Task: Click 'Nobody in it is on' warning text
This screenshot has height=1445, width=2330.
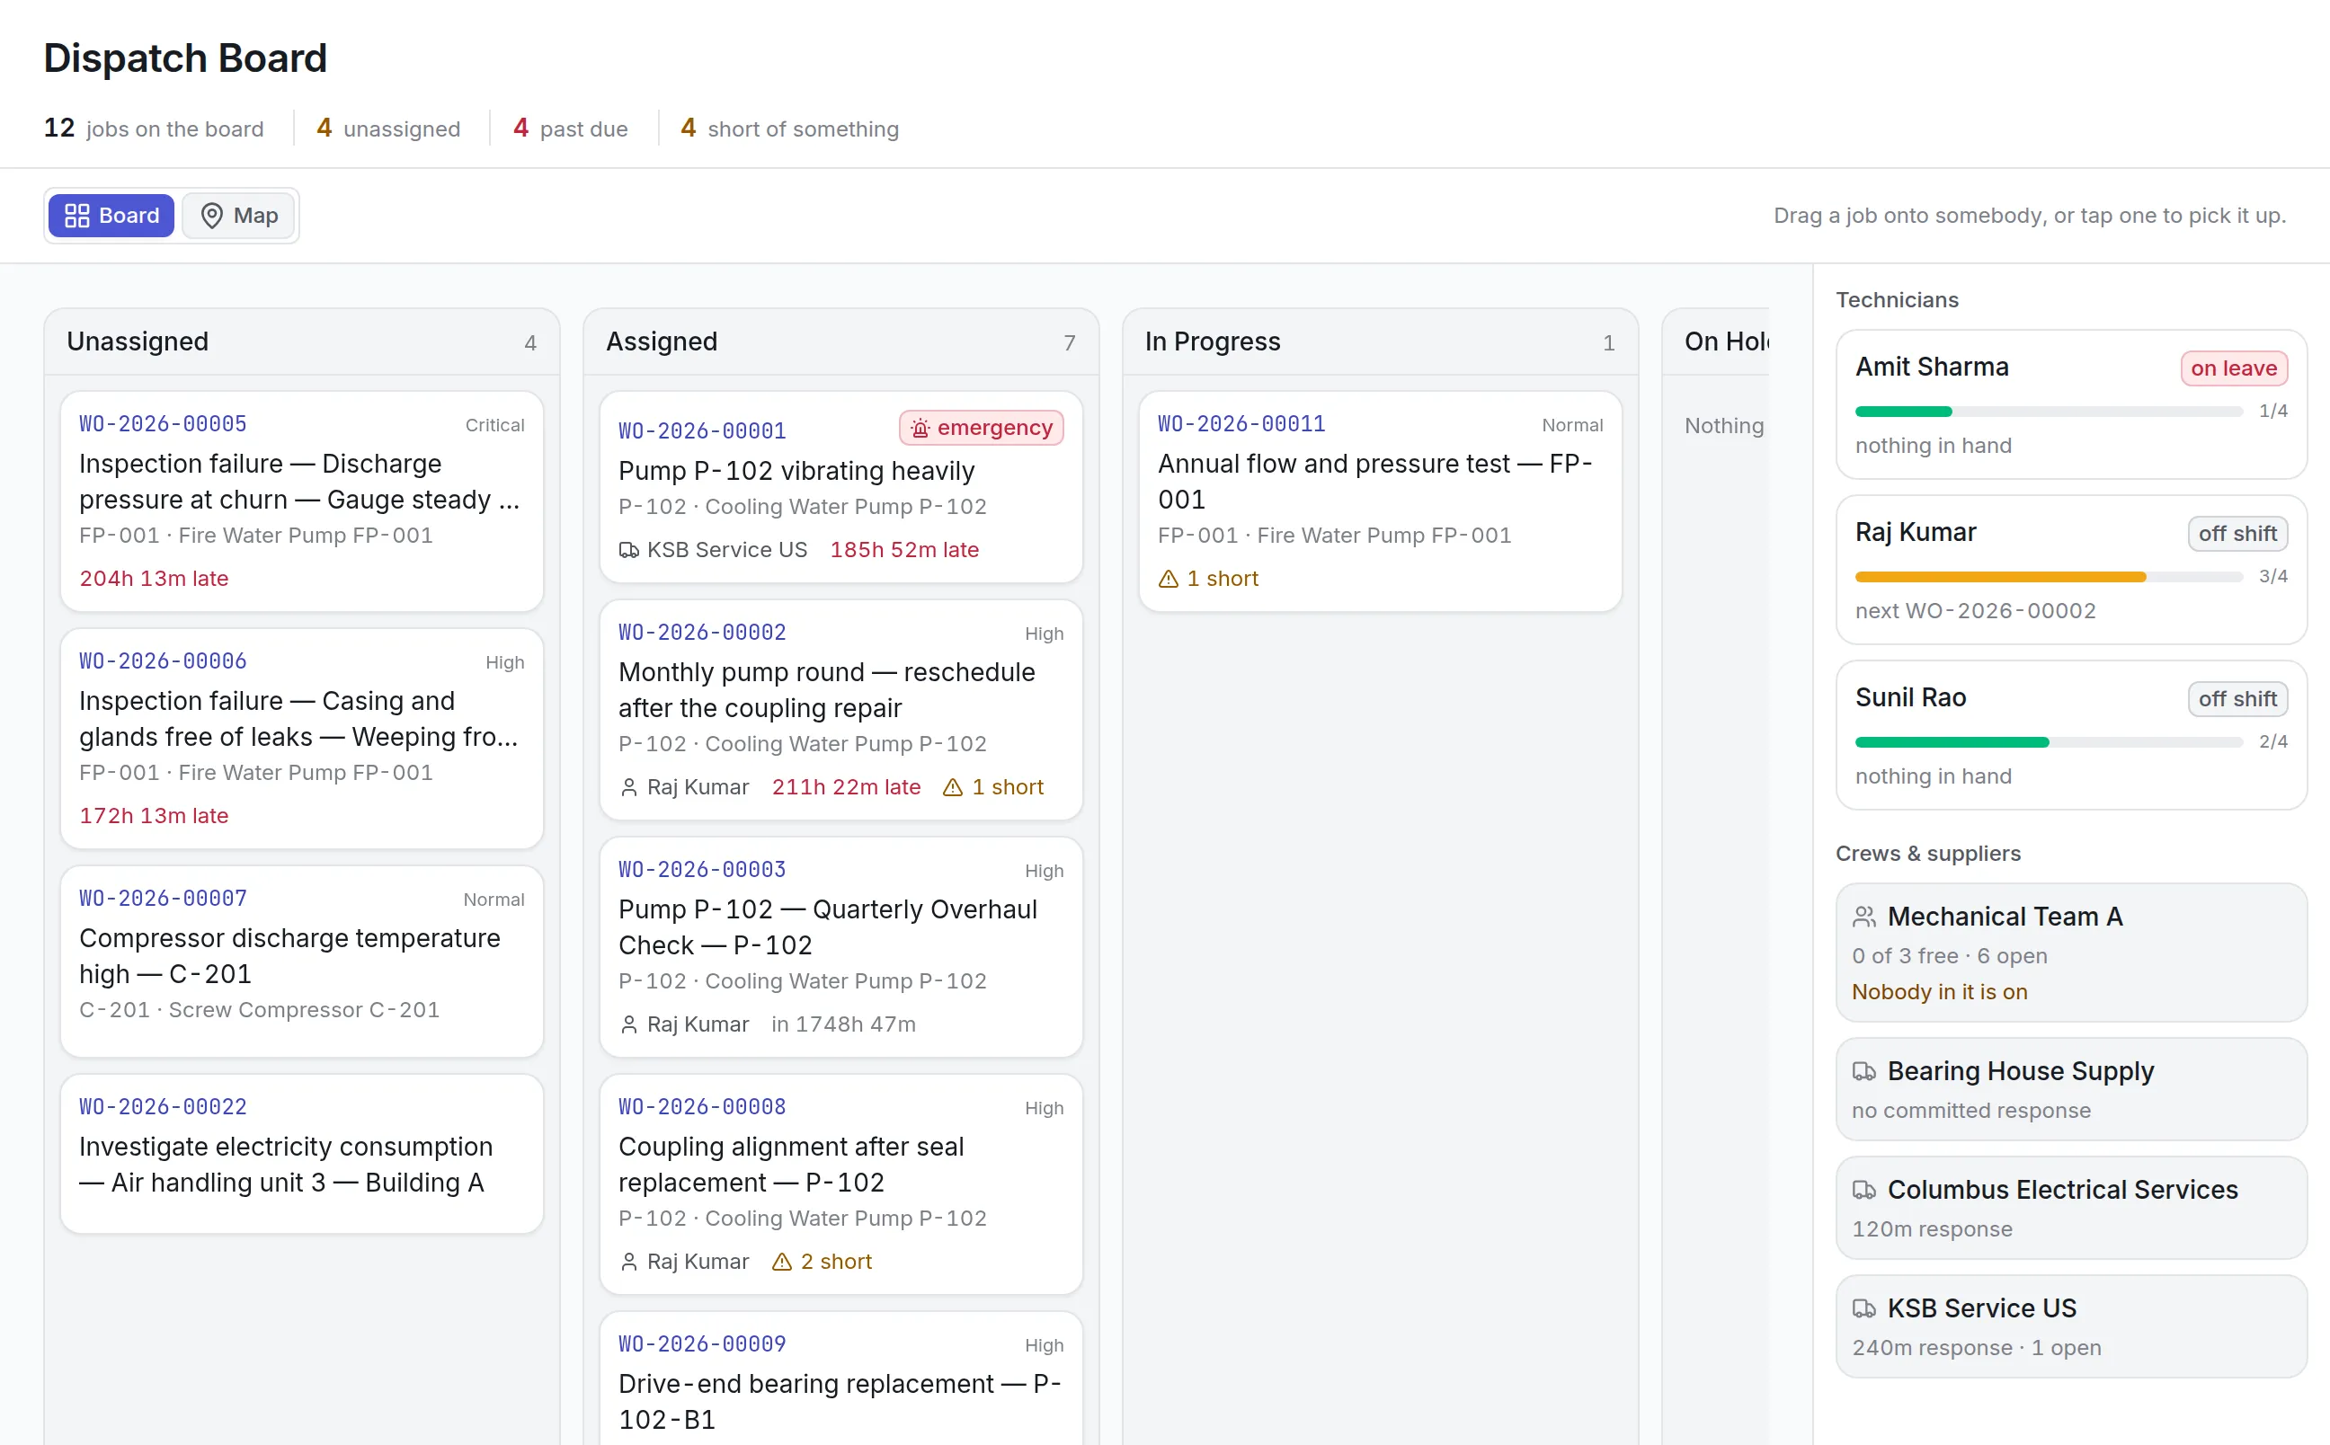Action: pyautogui.click(x=1940, y=992)
